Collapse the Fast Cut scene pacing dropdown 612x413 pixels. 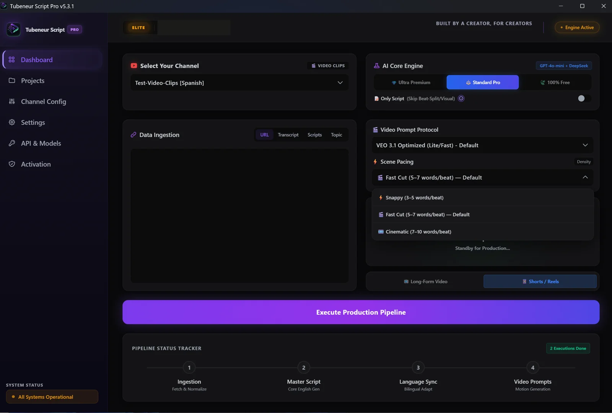(483, 178)
